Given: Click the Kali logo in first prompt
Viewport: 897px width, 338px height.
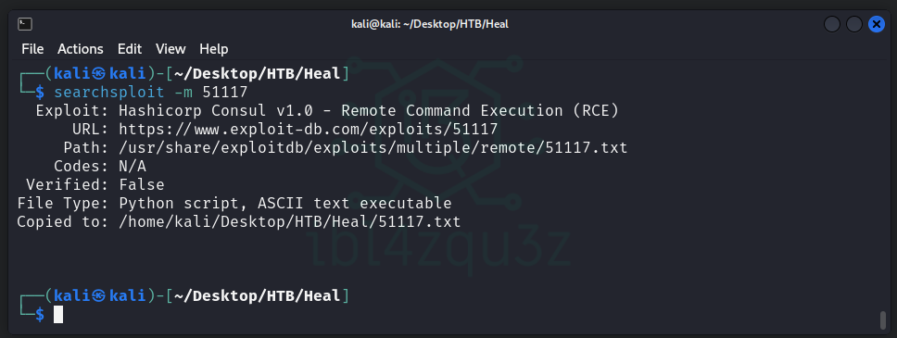Looking at the screenshot, I should 99,74.
